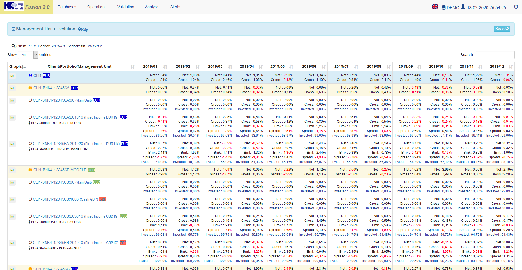Expand the Databases menu
This screenshot has height=270, width=522.
68,7
